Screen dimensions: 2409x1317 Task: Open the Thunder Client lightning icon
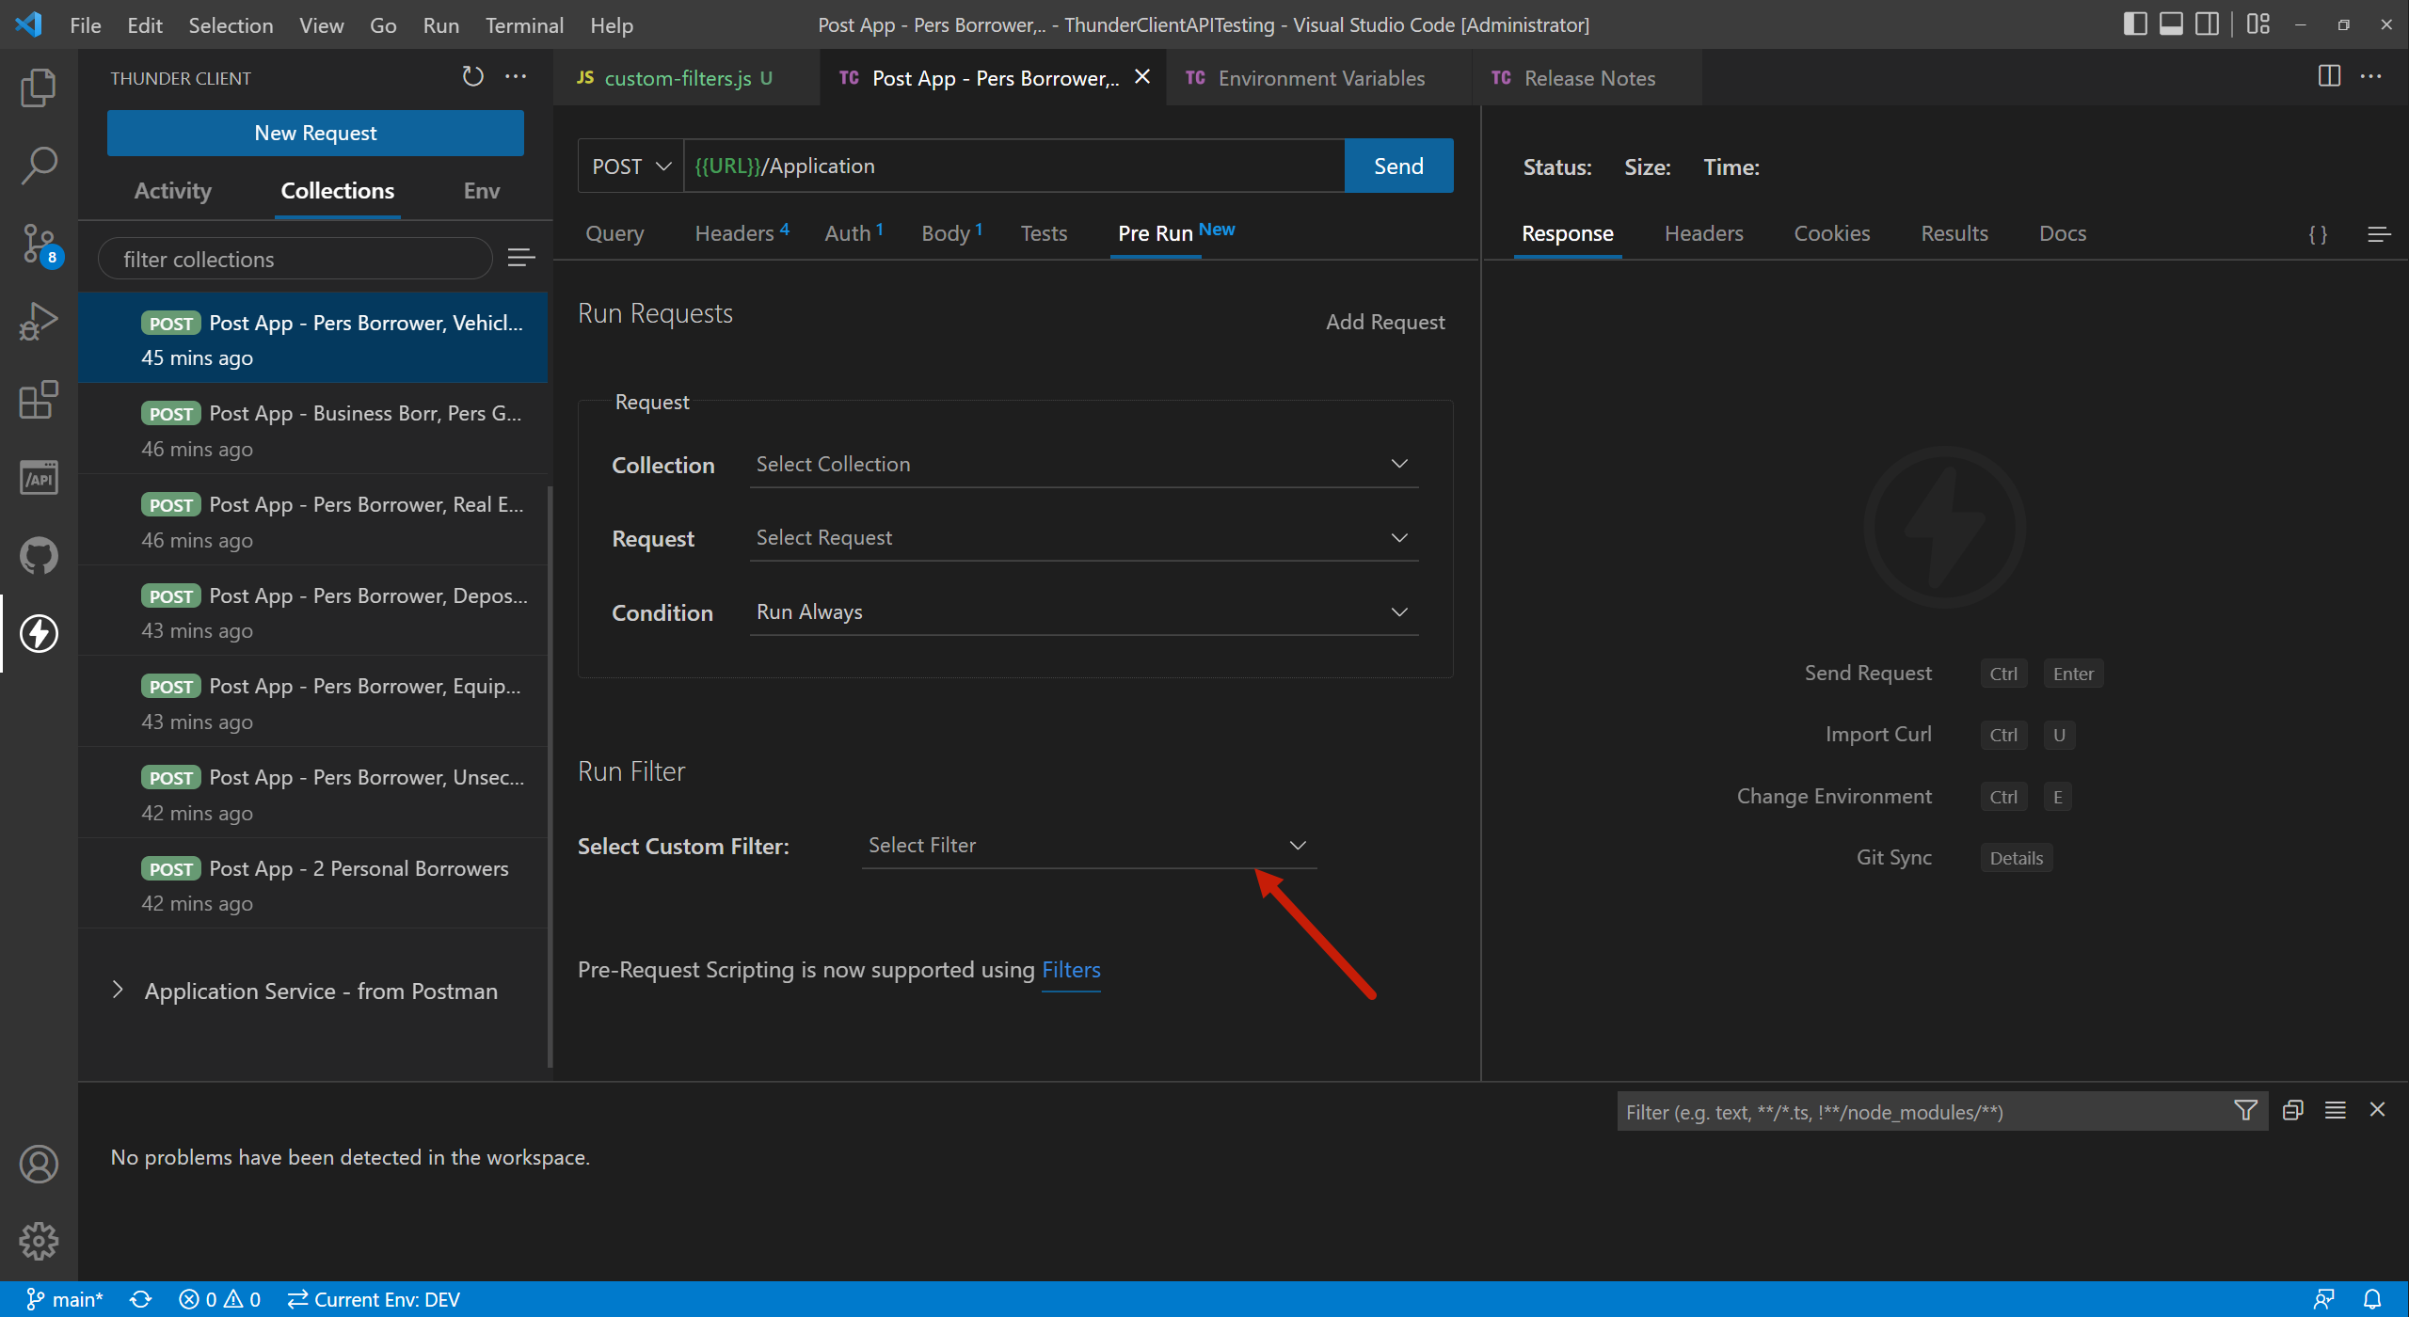(x=39, y=633)
